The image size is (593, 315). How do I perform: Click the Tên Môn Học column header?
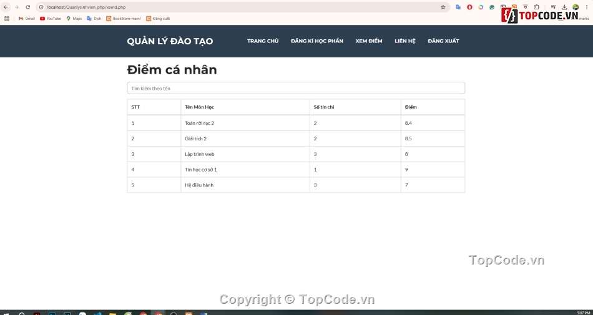[x=245, y=107]
